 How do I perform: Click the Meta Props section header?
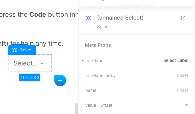(x=98, y=45)
